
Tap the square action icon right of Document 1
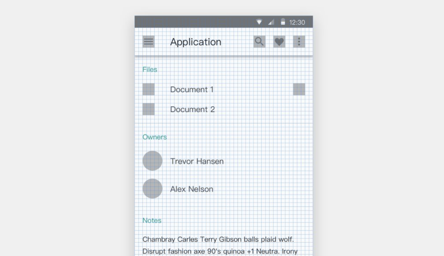click(299, 89)
